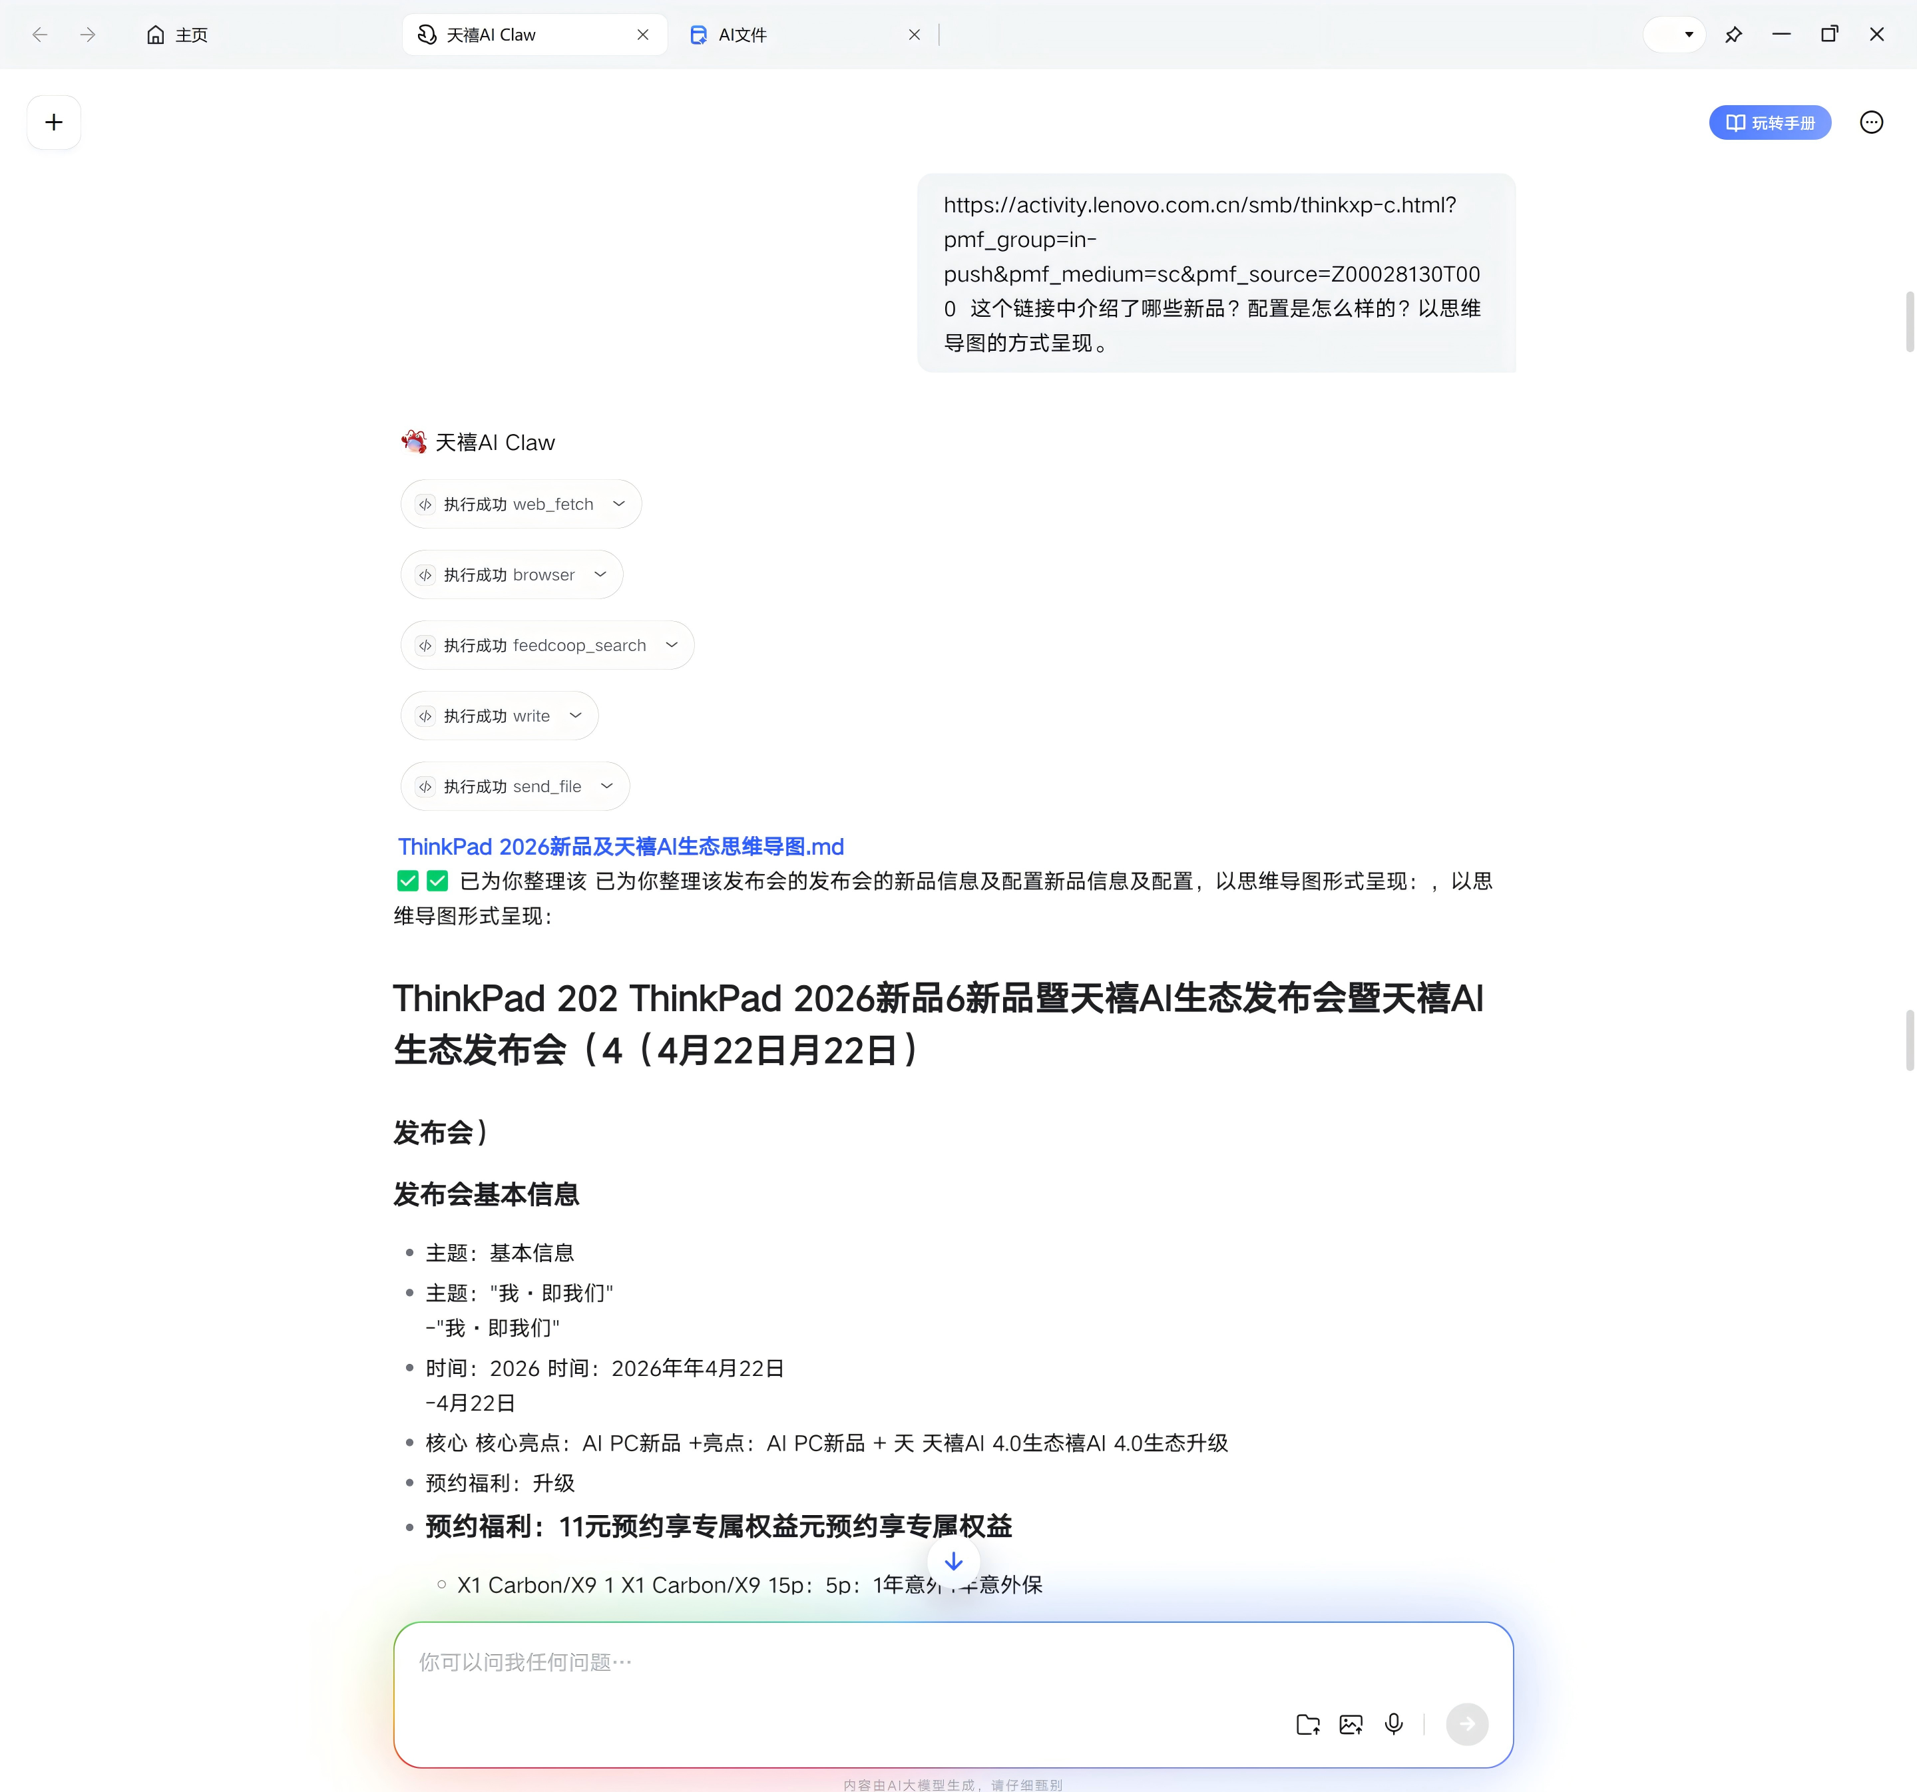Open the 玩转手册 guide button

click(1769, 122)
